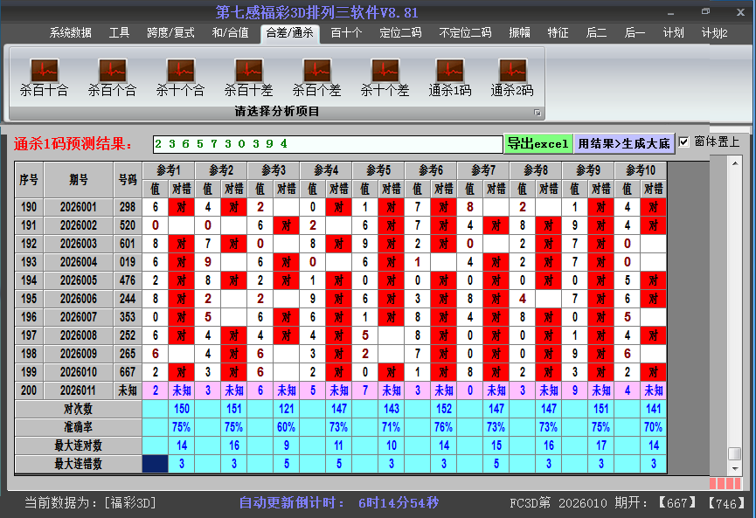Image resolution: width=756 pixels, height=518 pixels.
Task: Switch to the 系统数据 tab
Action: tap(70, 33)
